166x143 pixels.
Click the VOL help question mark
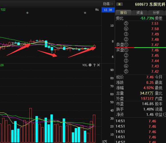pyautogui.click(x=94, y=65)
